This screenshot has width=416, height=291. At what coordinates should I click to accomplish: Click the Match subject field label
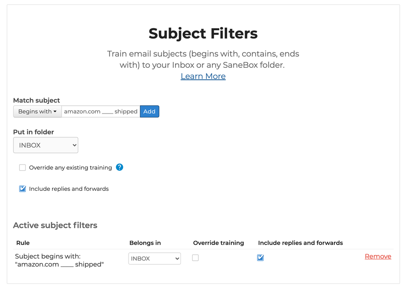36,101
